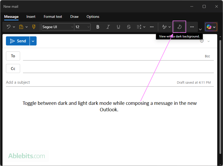Image resolution: width=223 pixels, height=166 pixels.
Task: Expand the Editor options arrow
Action: pos(170,27)
